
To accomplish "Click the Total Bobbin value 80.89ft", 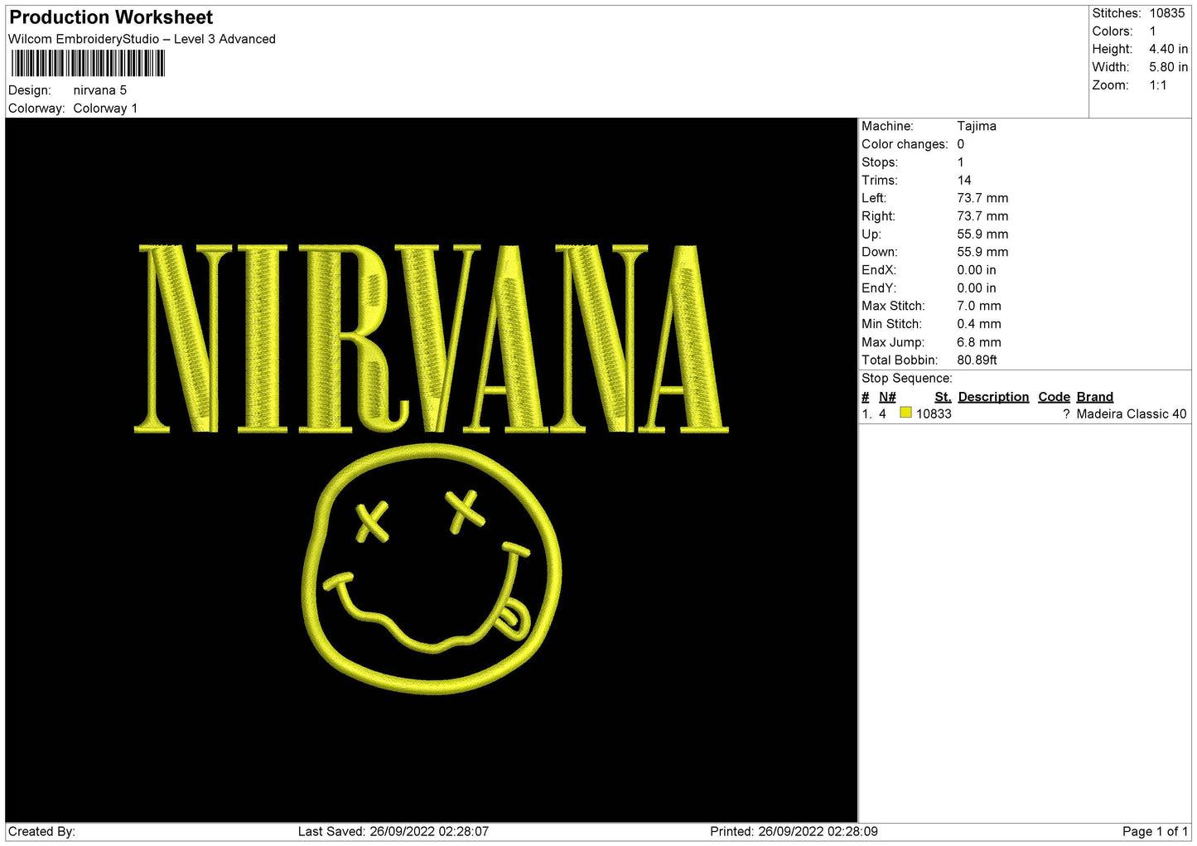I will coord(977,360).
